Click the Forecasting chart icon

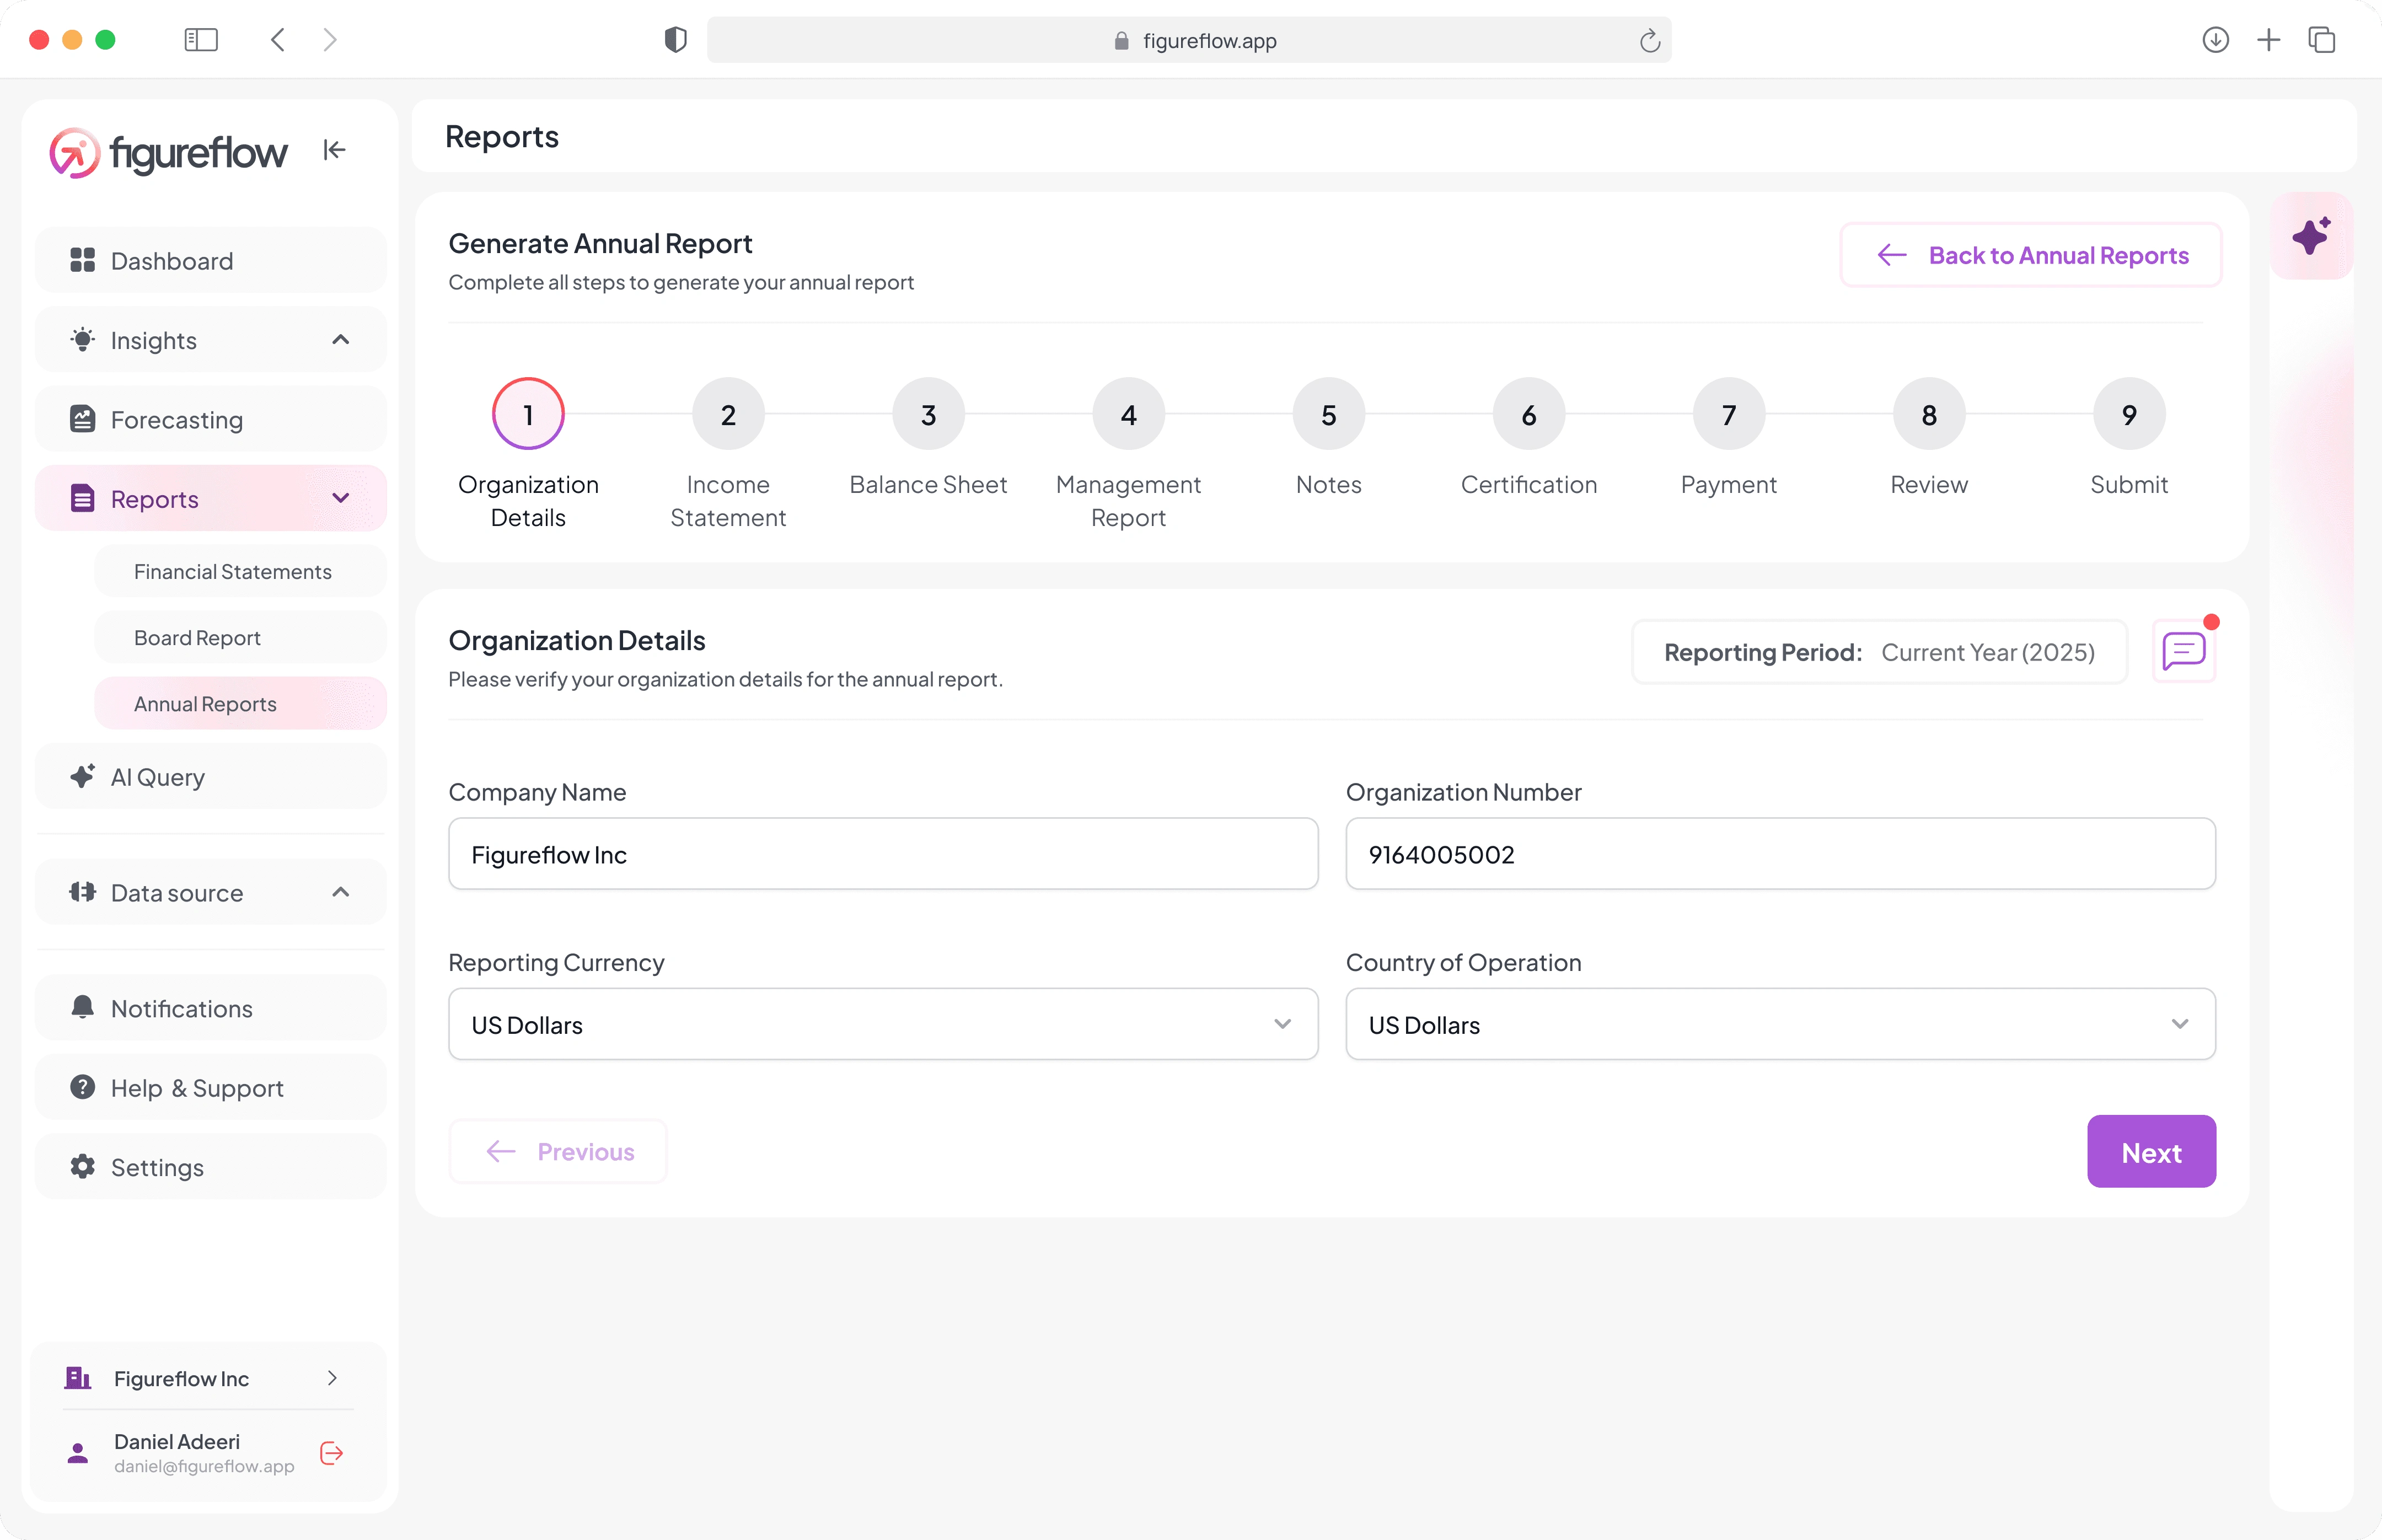coord(83,419)
